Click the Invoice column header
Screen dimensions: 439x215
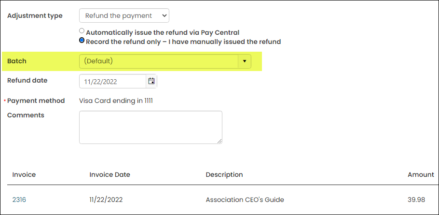coord(24,174)
